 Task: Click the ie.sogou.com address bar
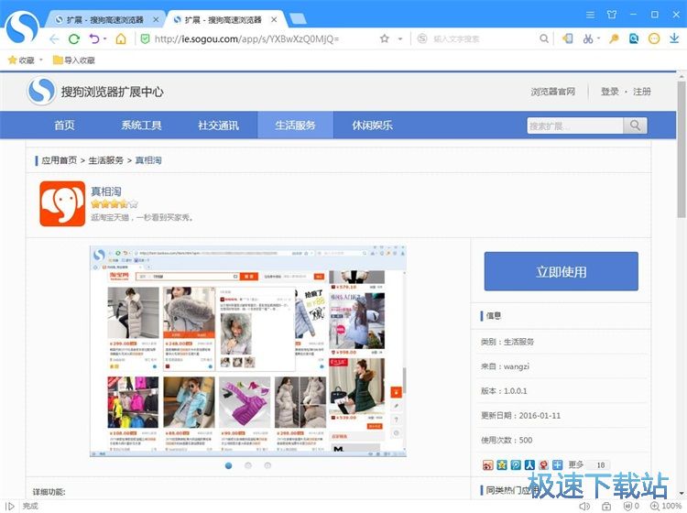tap(246, 39)
